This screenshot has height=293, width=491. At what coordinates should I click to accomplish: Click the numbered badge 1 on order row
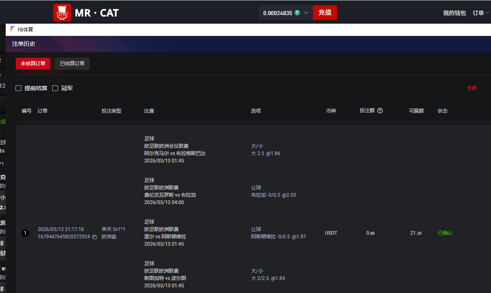click(25, 233)
